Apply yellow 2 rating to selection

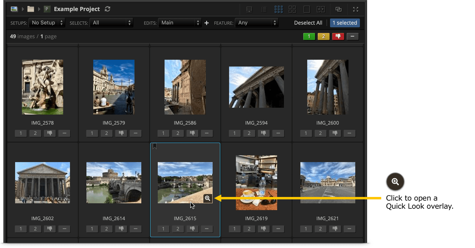(323, 37)
